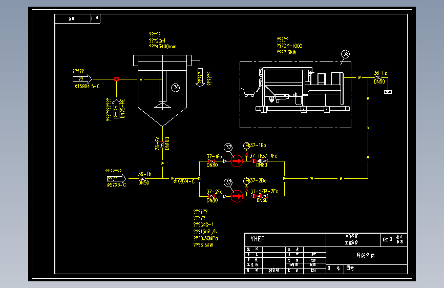Click the circled equipment tag 36 on the tank
Viewport: 444px width, 288px height.
coord(176,88)
